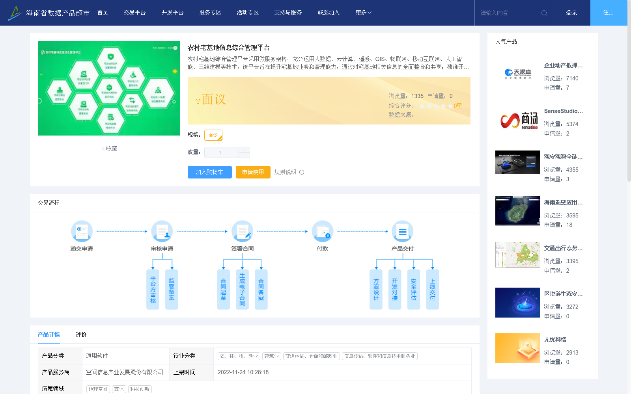The height and width of the screenshot is (394, 631).
Task: Click the 登录 button
Action: click(x=571, y=13)
